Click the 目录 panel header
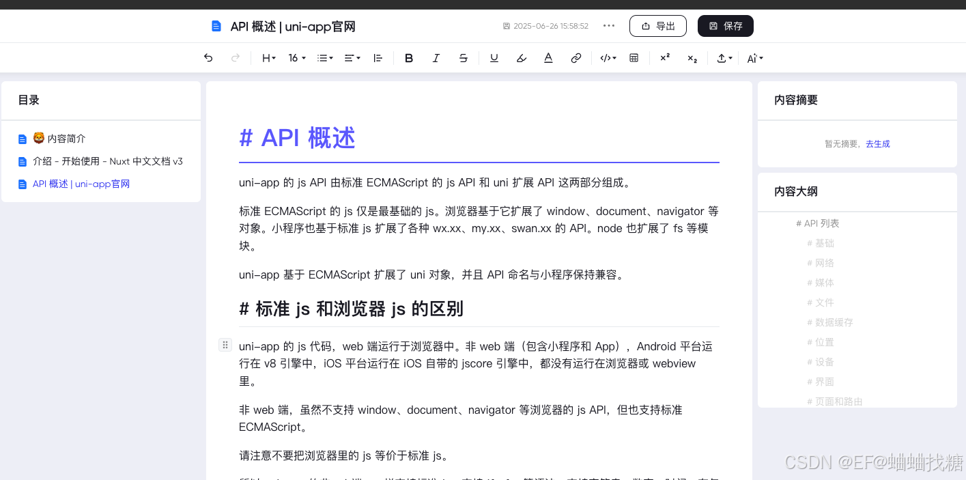 click(x=29, y=100)
